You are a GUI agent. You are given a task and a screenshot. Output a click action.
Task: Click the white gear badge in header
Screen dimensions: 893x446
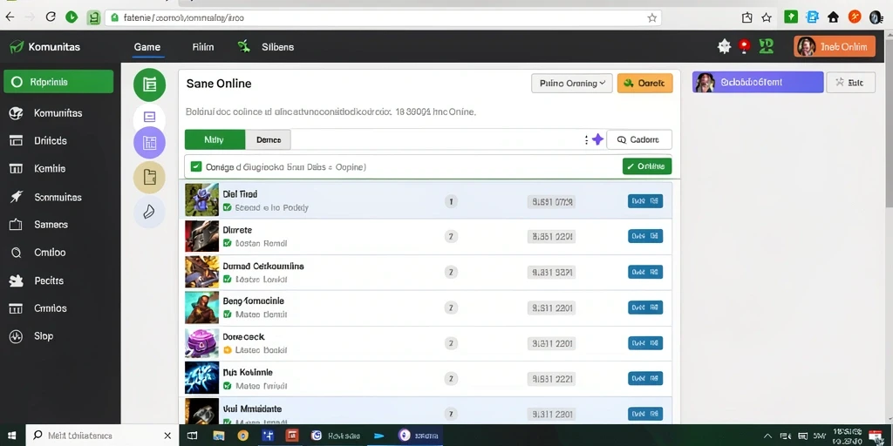[x=724, y=47]
